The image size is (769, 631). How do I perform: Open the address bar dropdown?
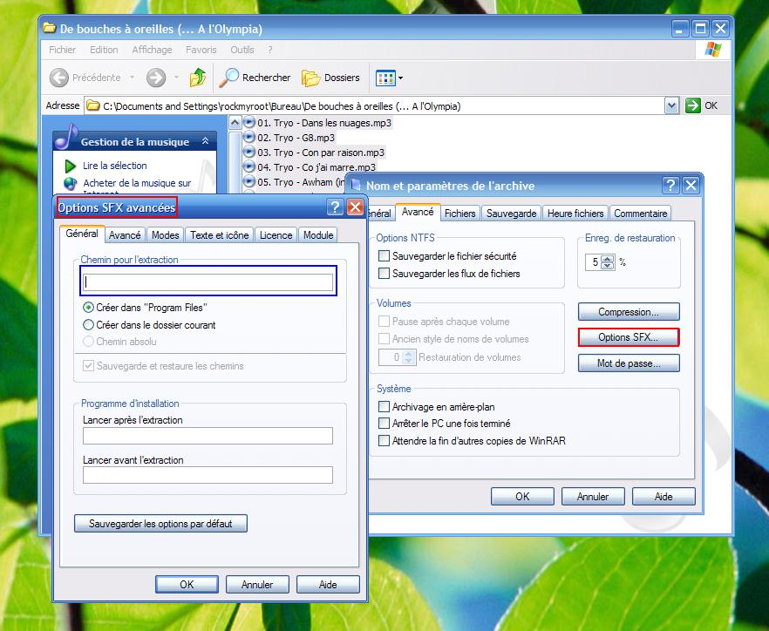[671, 105]
